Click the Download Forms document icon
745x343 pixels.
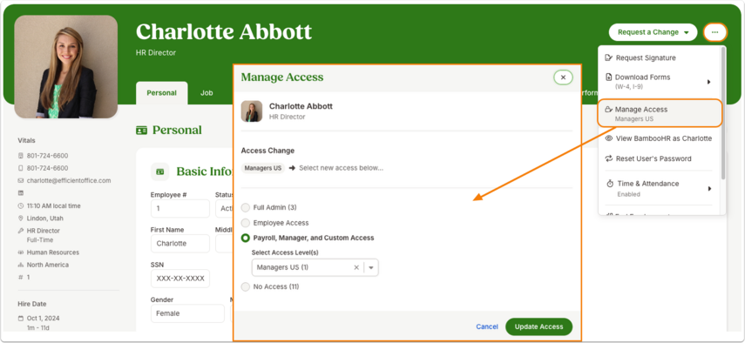point(609,77)
